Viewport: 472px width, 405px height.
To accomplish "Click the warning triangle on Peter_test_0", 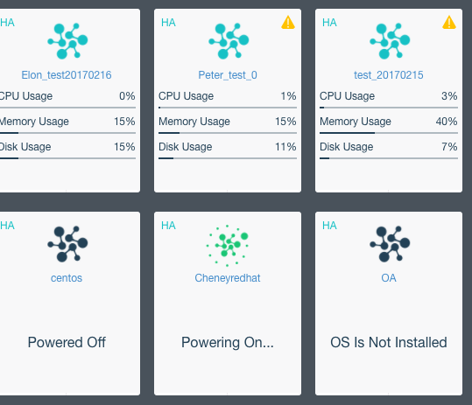I will pos(288,22).
